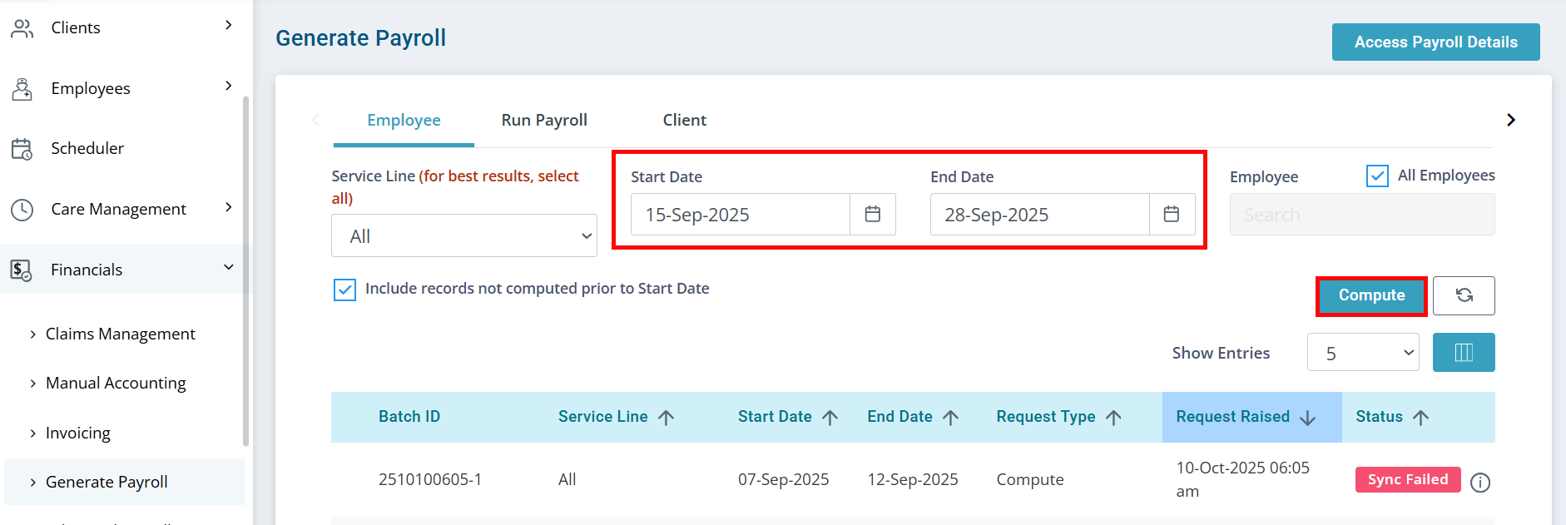This screenshot has width=1566, height=525.
Task: Switch to the Client tab
Action: click(684, 120)
